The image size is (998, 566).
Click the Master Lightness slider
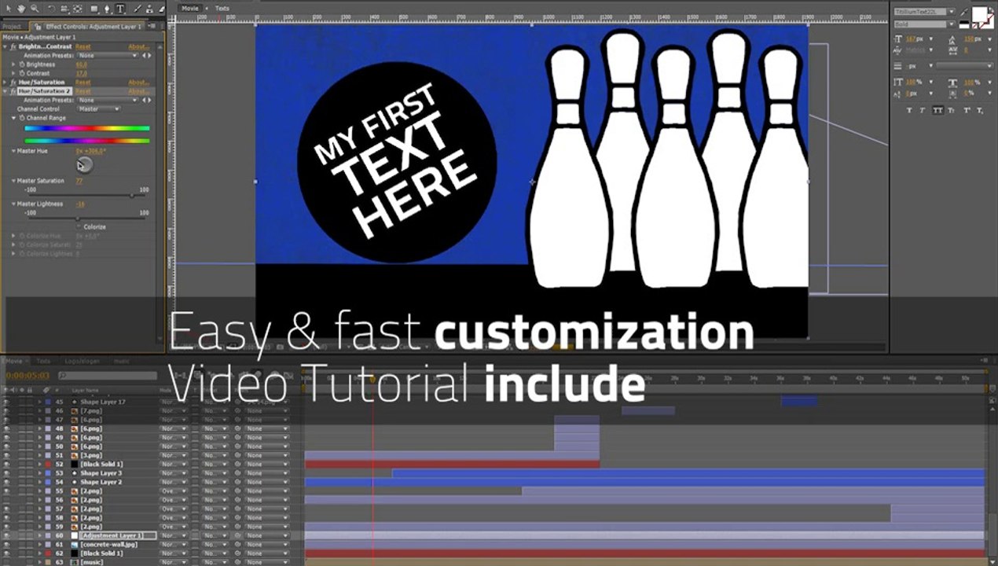tap(86, 218)
